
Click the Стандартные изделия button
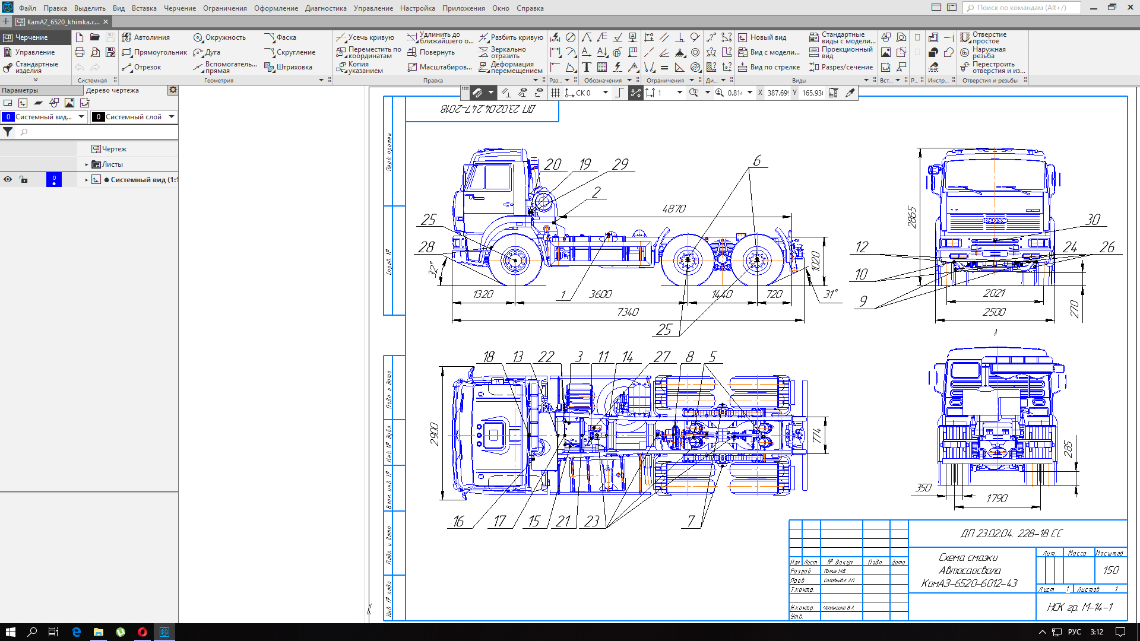click(32, 67)
